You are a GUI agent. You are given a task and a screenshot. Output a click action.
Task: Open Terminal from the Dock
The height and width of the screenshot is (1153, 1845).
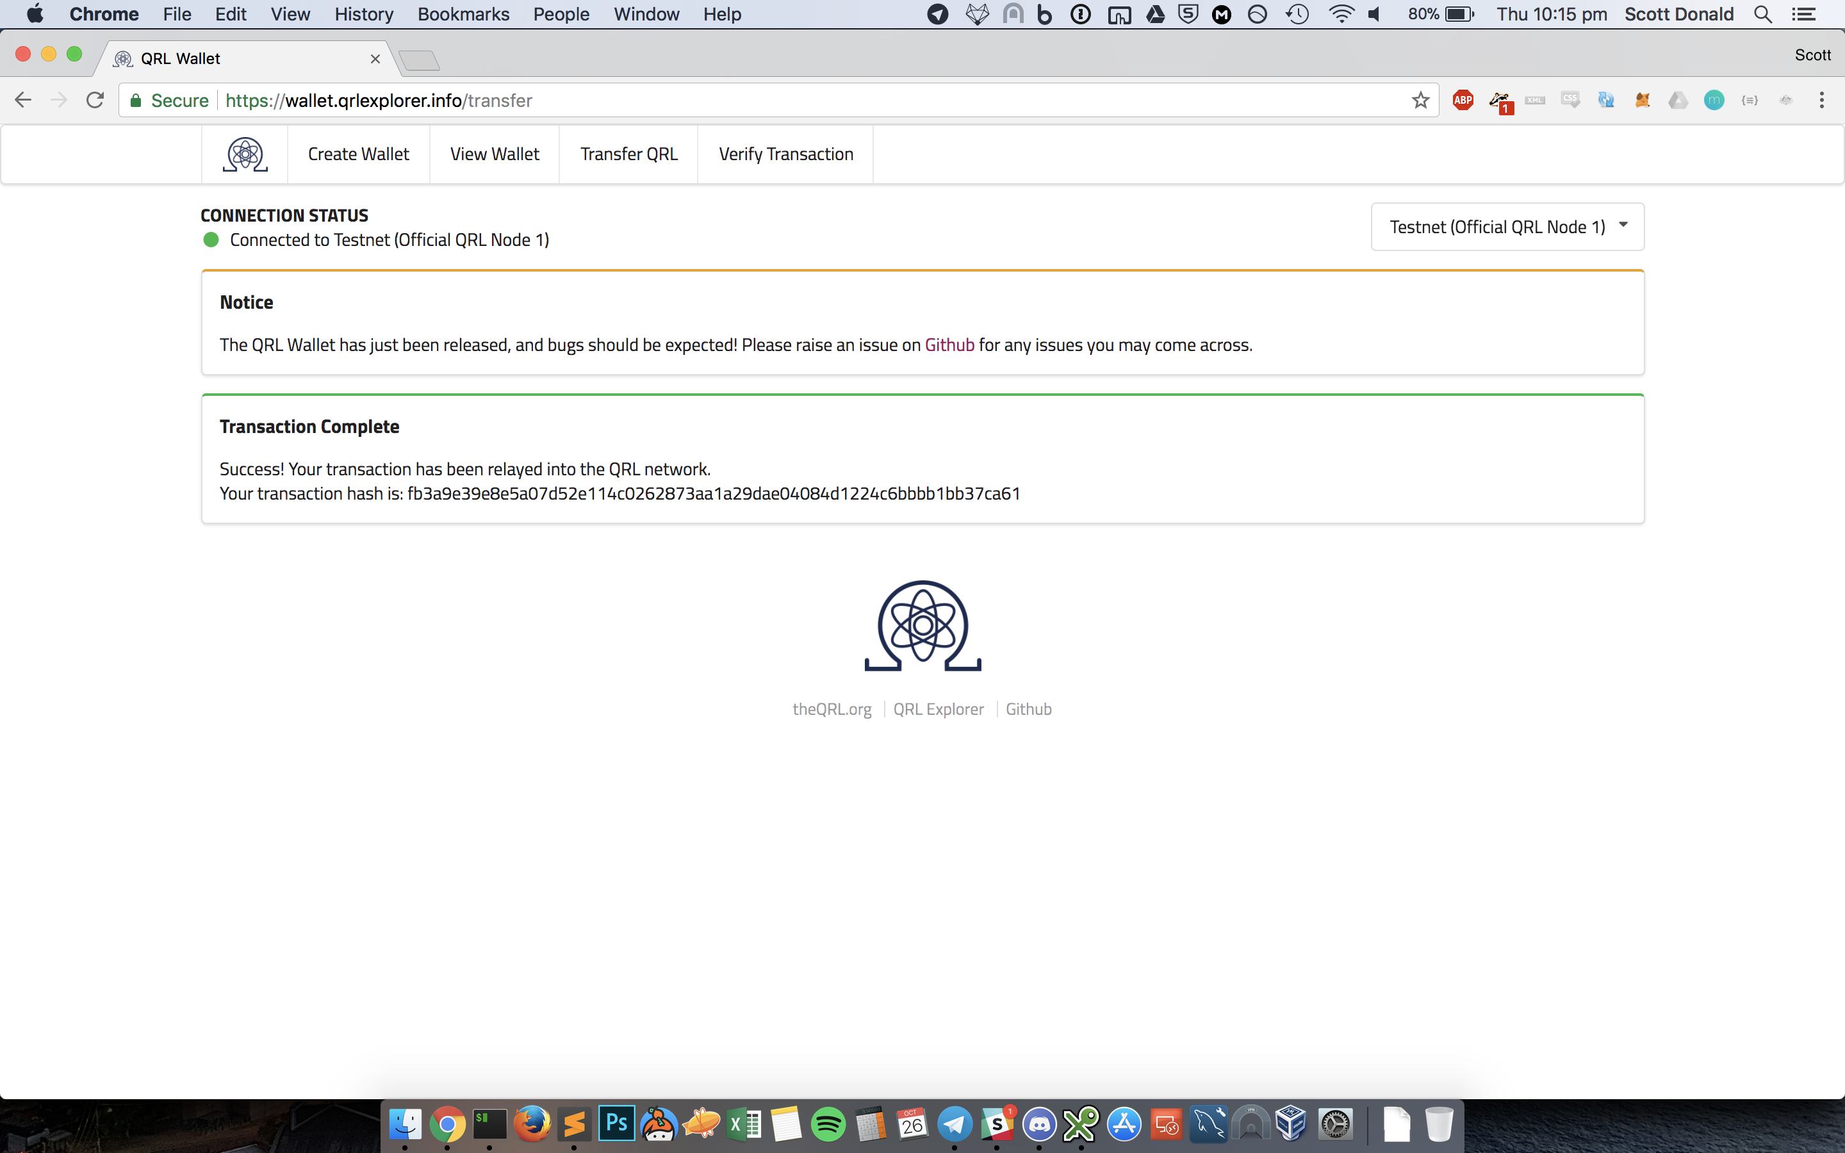[x=489, y=1124]
